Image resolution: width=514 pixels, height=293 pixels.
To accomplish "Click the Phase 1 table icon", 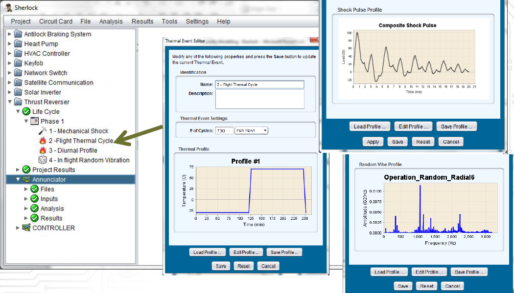I will pyautogui.click(x=34, y=121).
